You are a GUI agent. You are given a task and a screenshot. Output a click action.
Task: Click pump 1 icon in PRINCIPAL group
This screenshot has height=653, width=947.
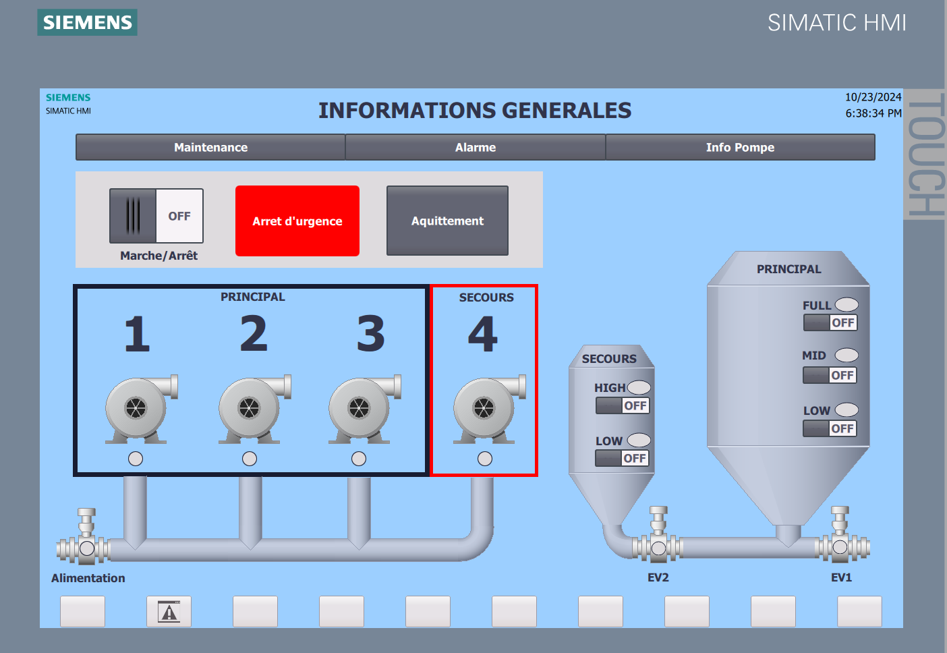point(141,409)
